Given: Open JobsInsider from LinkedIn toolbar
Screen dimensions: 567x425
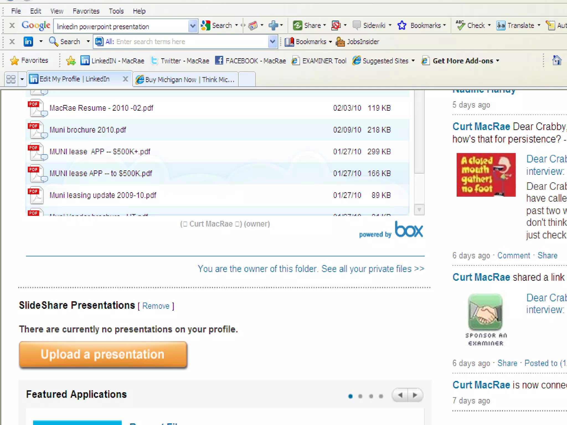Looking at the screenshot, I should [x=357, y=42].
